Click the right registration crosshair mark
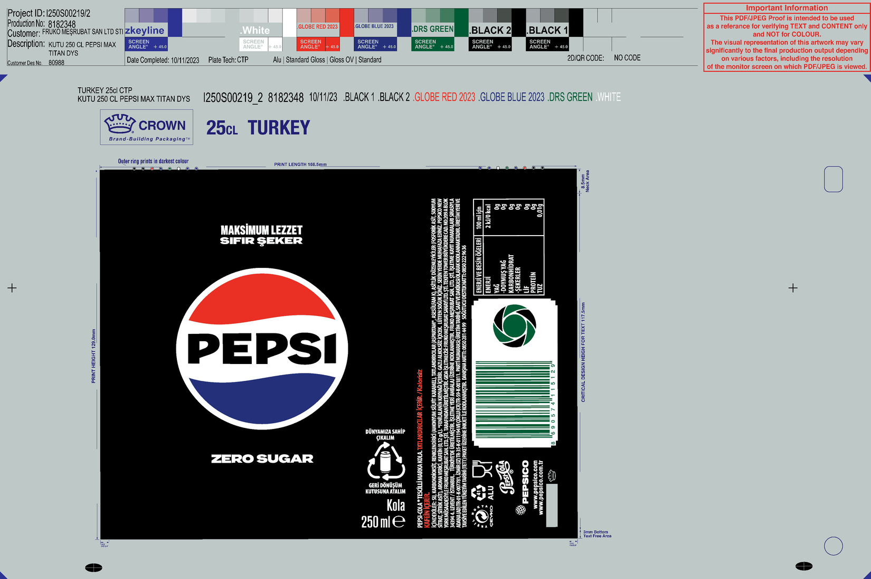 coord(793,288)
